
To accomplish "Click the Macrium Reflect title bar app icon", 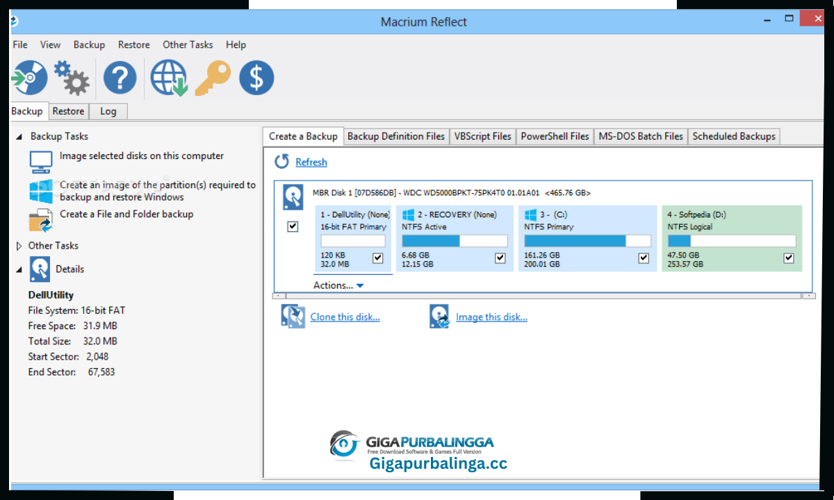I will click(14, 22).
